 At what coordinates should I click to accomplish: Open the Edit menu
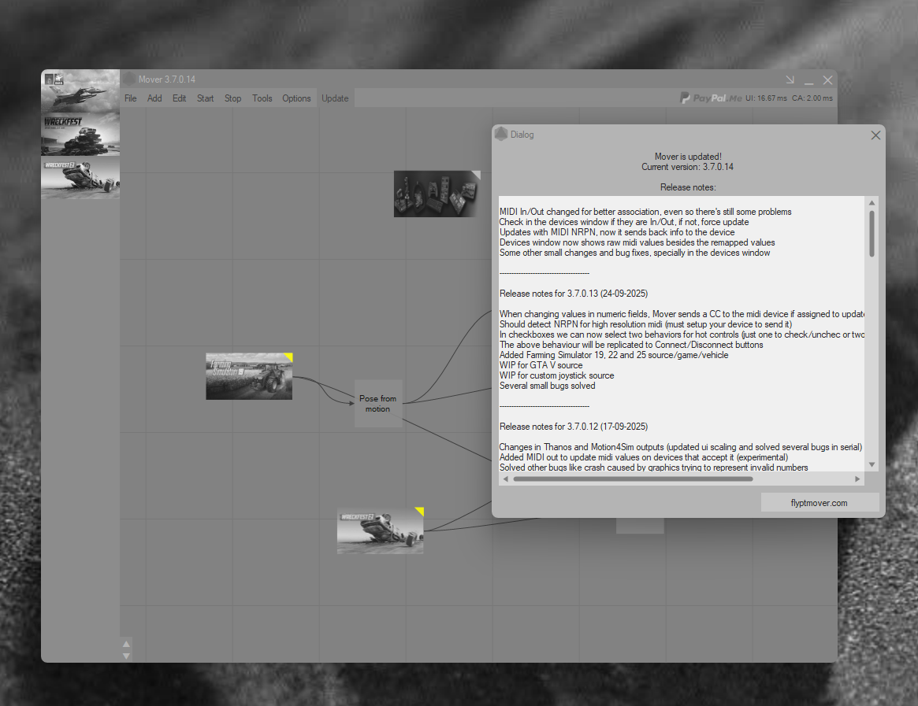179,98
